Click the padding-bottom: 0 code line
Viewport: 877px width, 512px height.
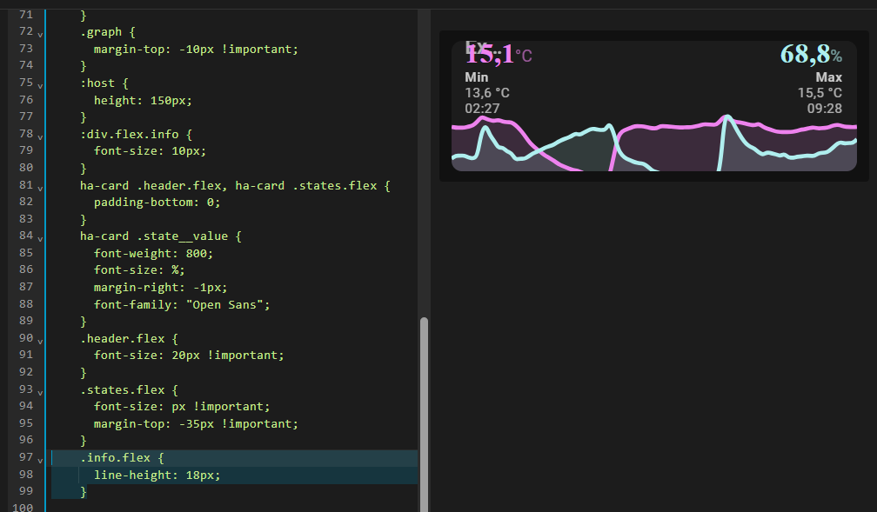pos(157,203)
